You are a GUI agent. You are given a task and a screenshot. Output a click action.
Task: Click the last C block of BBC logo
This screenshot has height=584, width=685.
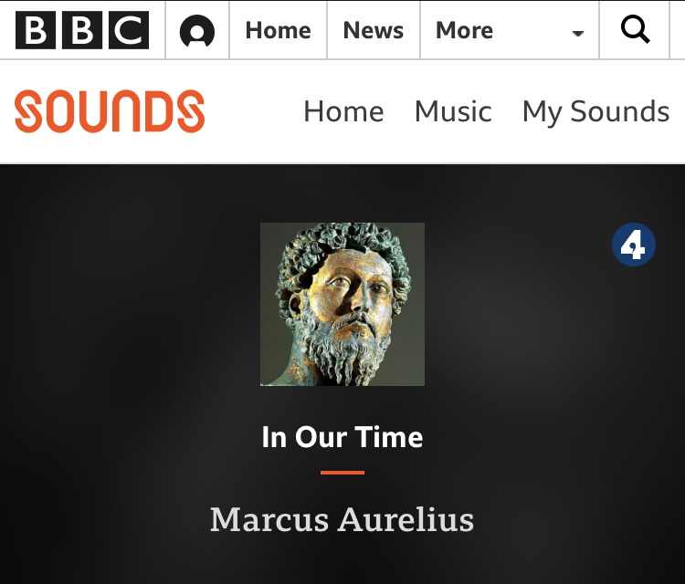129,30
